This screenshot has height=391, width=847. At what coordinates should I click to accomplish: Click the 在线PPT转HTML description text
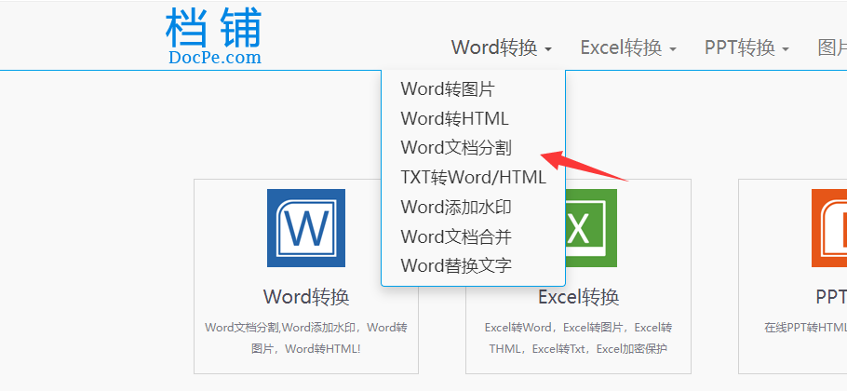pos(805,328)
